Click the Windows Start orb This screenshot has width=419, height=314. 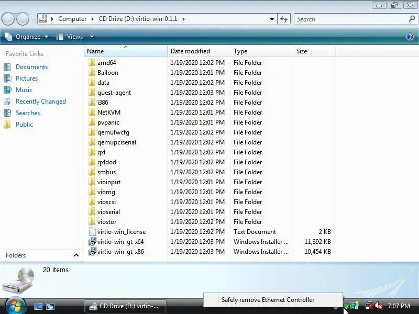[x=15, y=306]
